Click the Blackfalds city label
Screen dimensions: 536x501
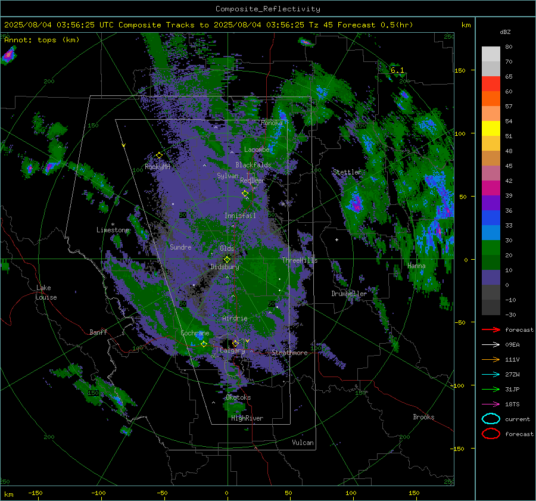[253, 165]
